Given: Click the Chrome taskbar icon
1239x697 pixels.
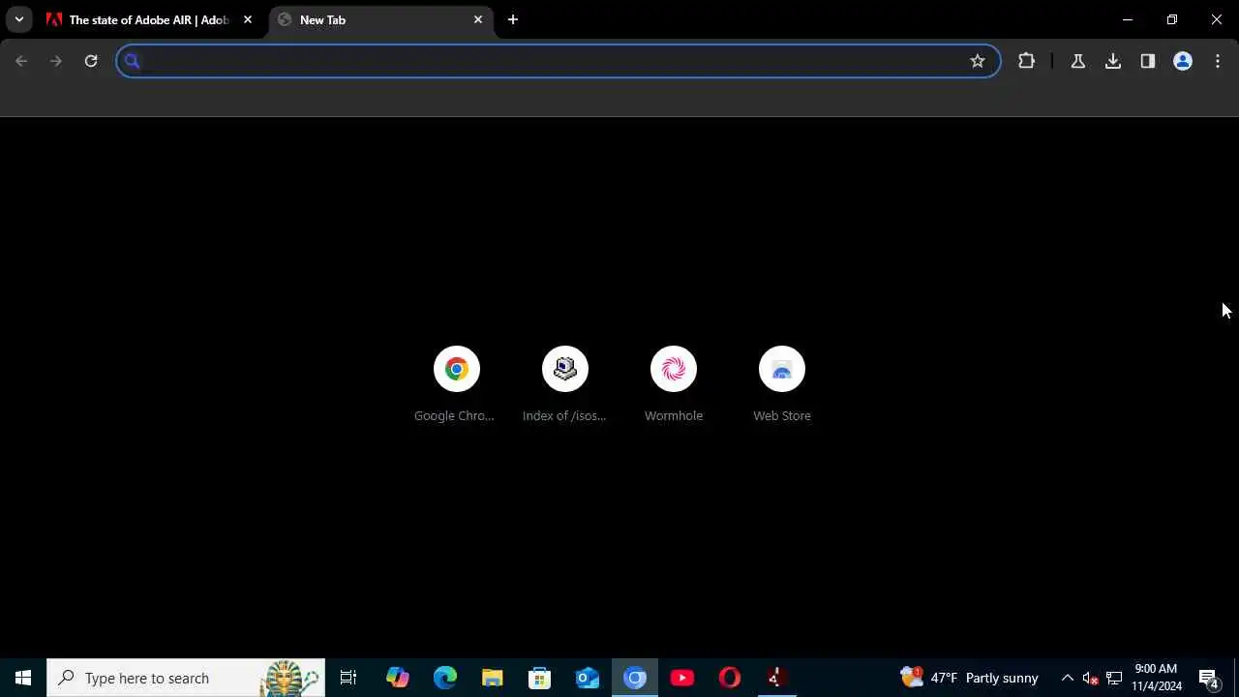Looking at the screenshot, I should pos(635,678).
